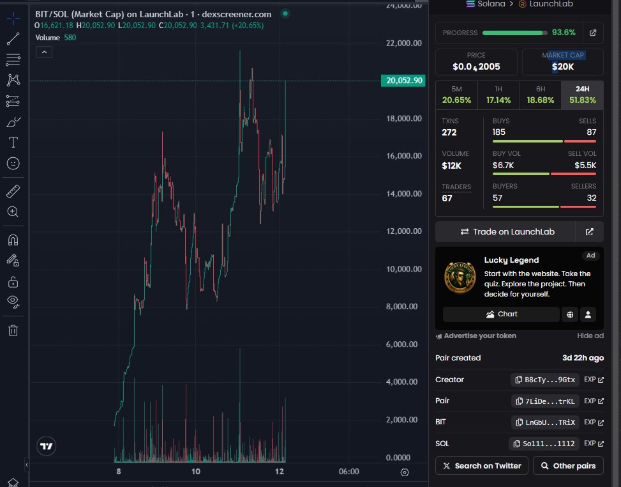621x487 pixels.
Task: Click Other pairs button
Action: 568,465
